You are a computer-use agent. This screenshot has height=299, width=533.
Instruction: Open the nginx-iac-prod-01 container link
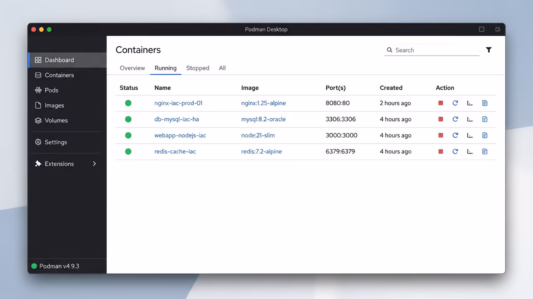[178, 103]
